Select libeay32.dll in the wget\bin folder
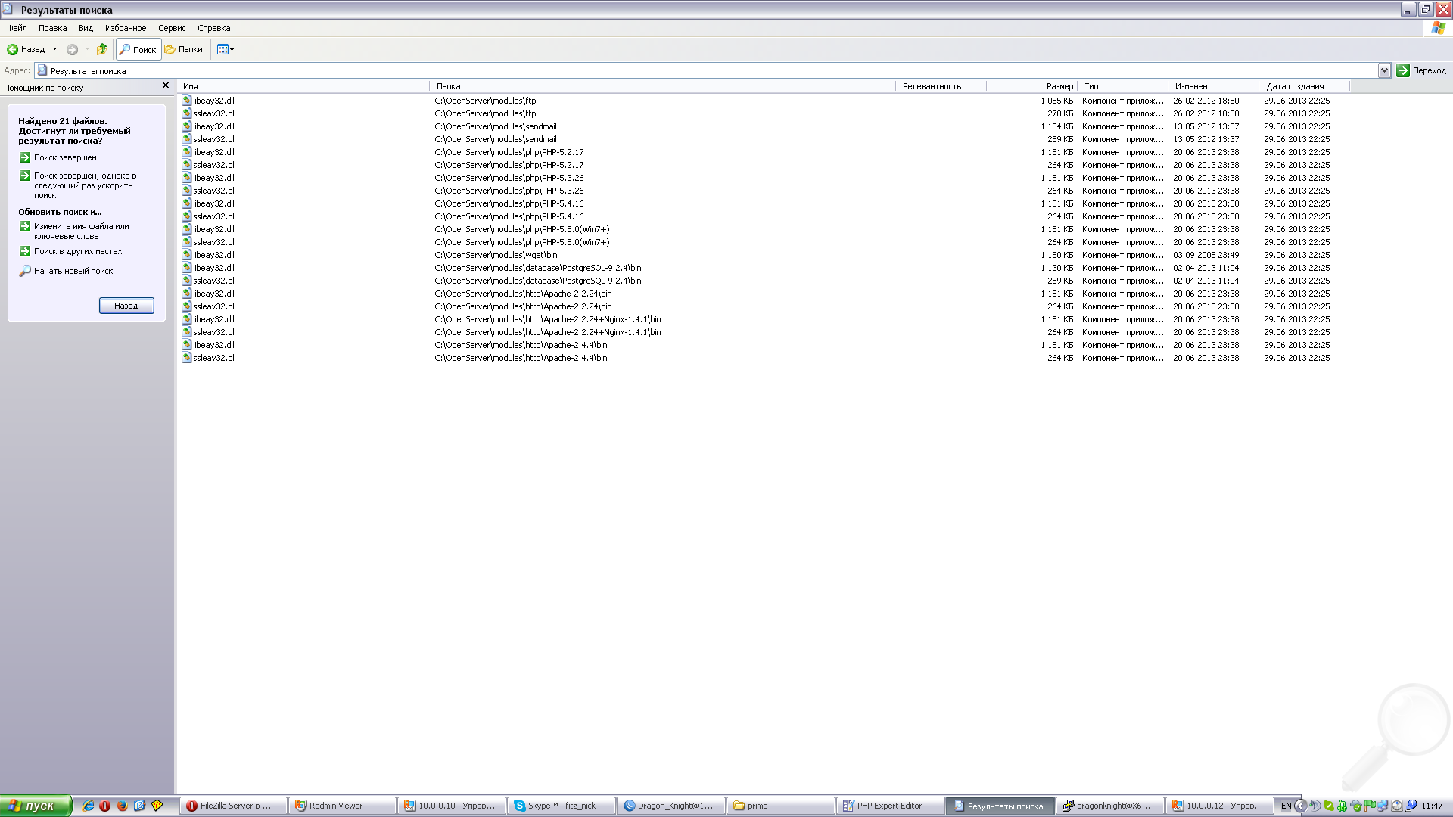The image size is (1453, 817). click(213, 255)
